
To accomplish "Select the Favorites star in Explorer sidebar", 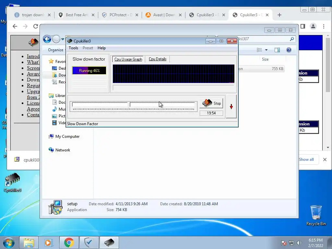I will click(51, 61).
